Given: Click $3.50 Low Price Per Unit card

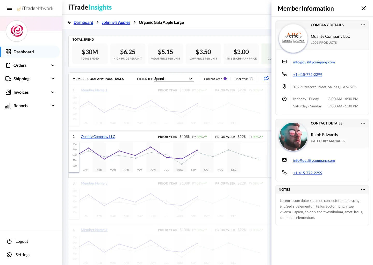Looking at the screenshot, I should point(203,54).
